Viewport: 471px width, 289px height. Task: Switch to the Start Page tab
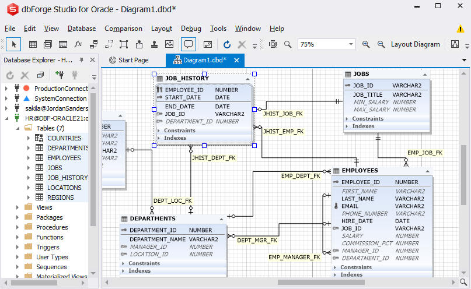click(129, 60)
